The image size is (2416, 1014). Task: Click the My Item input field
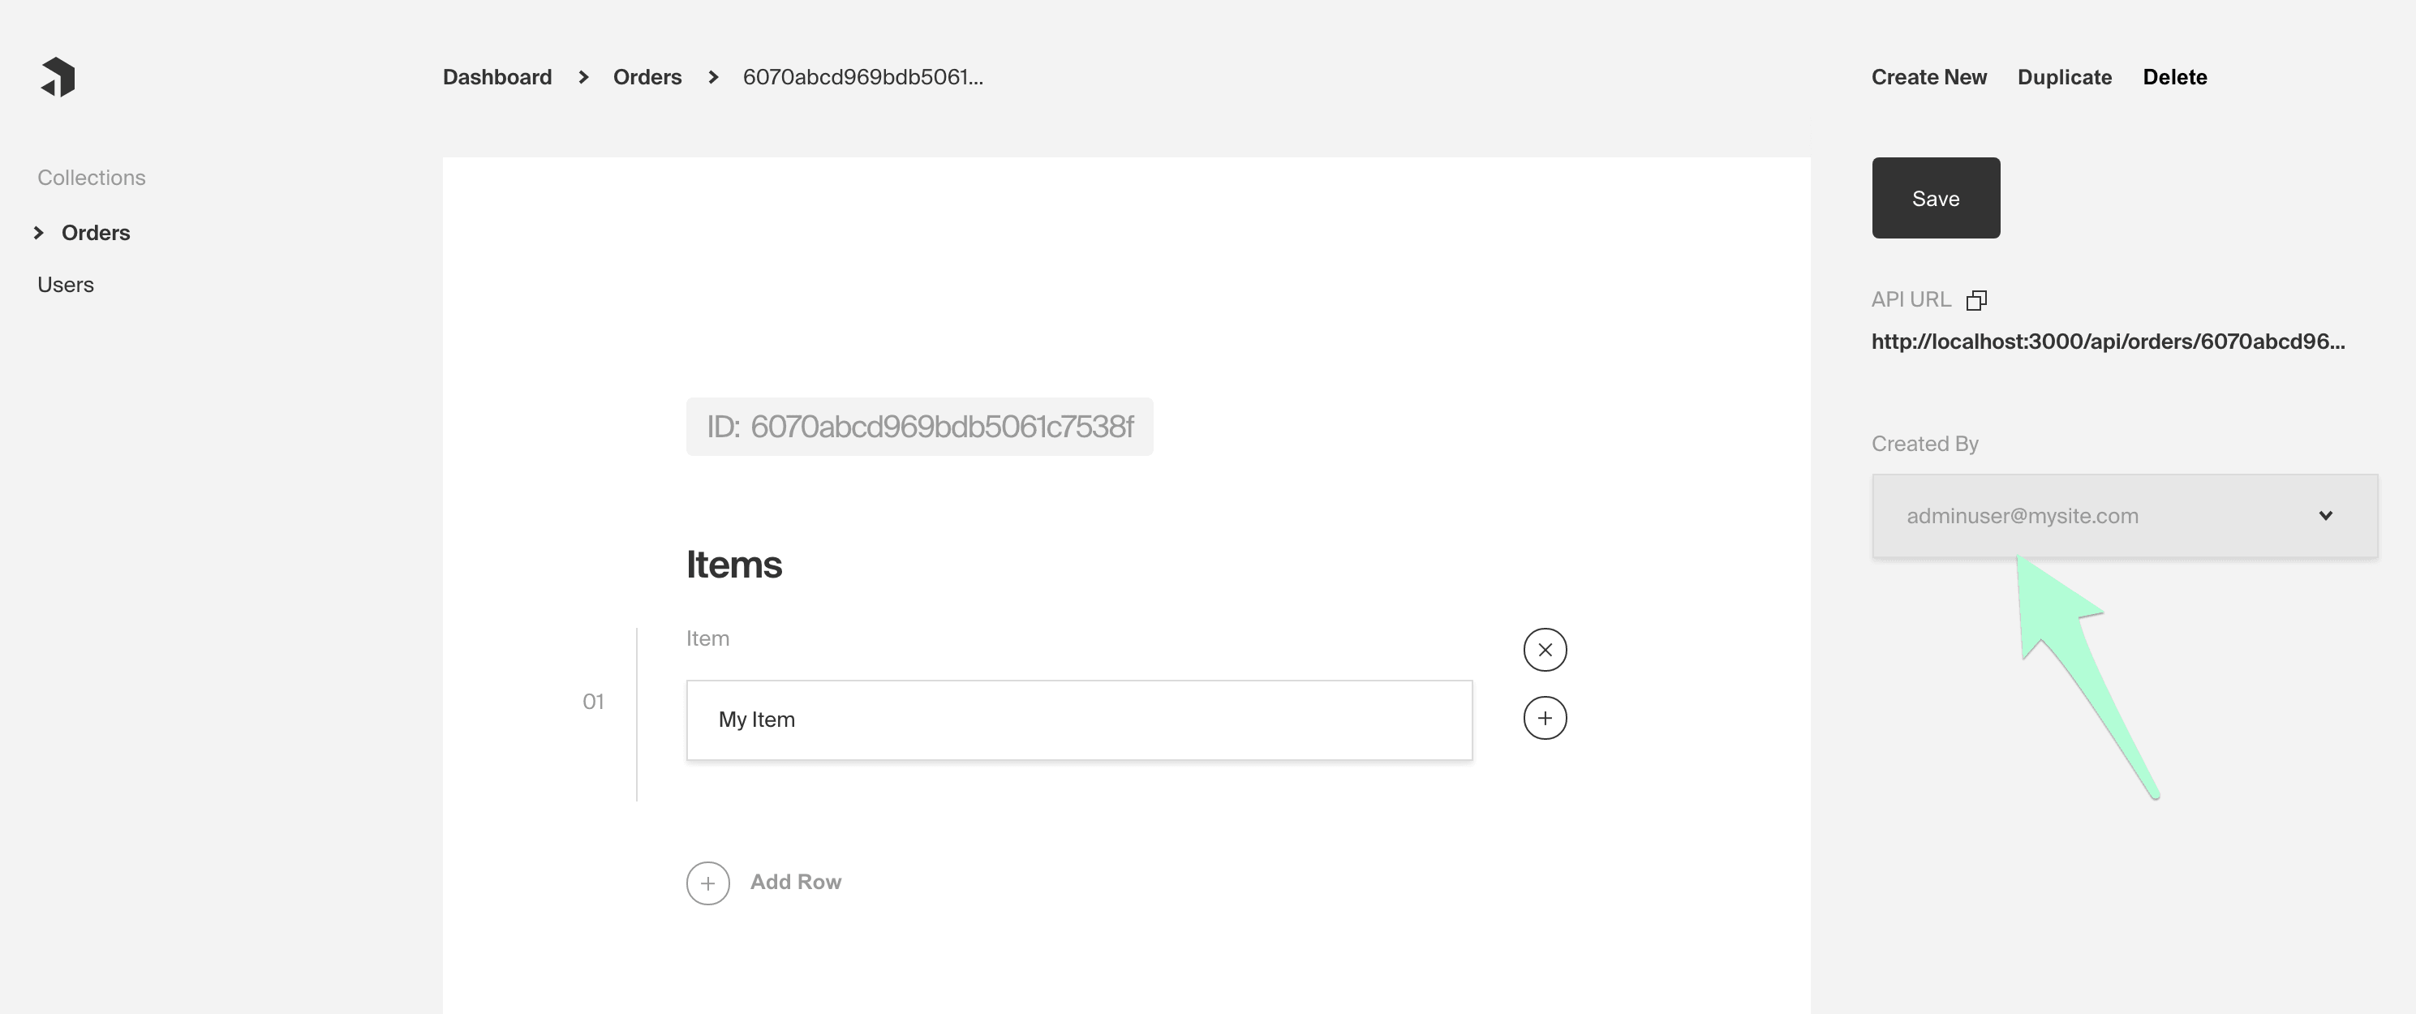[1077, 718]
